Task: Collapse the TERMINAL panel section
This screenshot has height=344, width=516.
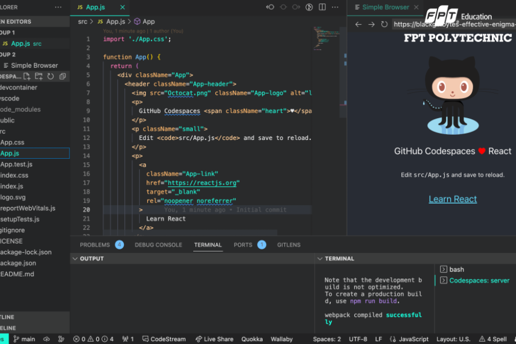Action: [x=319, y=259]
